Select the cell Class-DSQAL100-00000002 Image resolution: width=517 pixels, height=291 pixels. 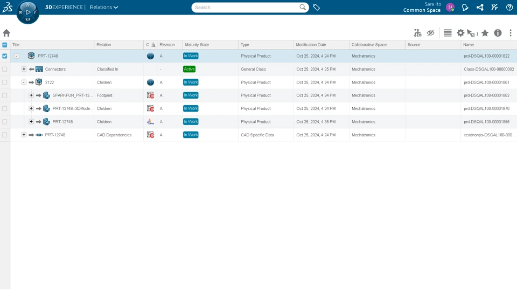488,70
